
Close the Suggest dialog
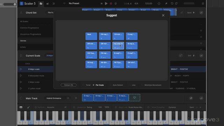click(163, 15)
